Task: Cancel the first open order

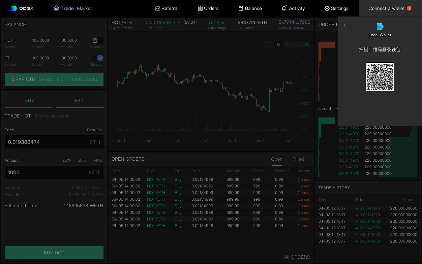Action: tap(304, 180)
